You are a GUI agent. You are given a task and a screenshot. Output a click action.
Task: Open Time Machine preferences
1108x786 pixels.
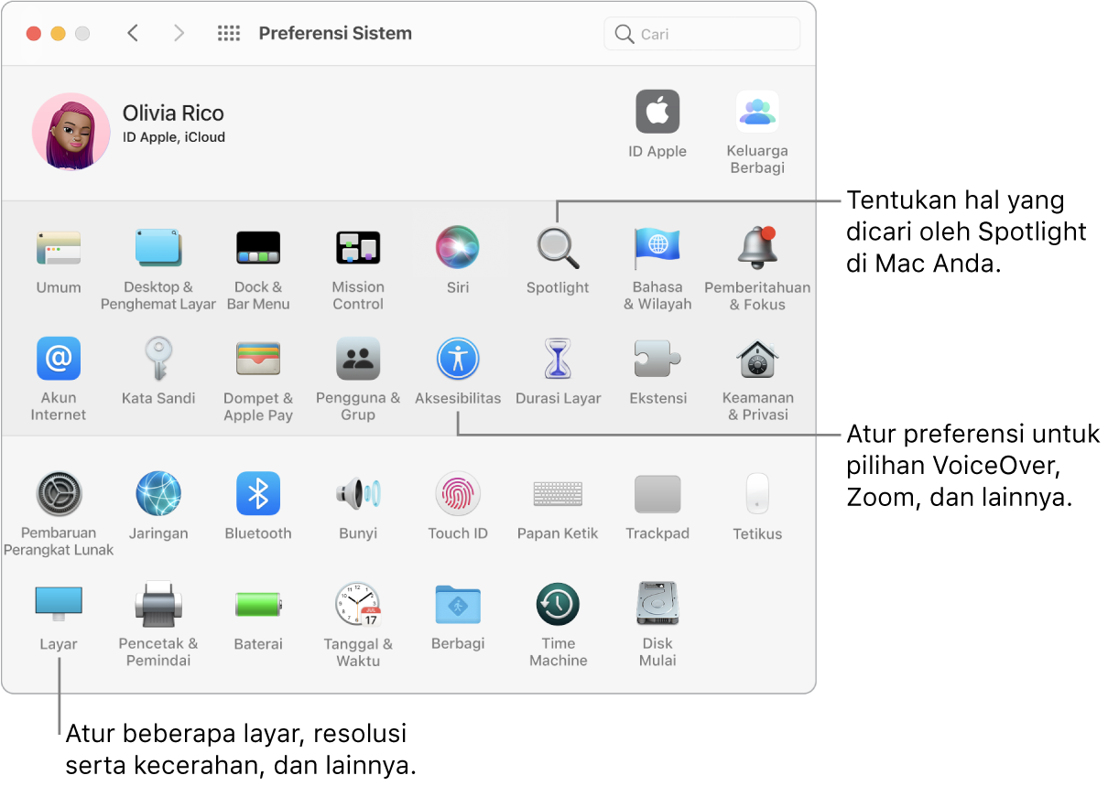point(558,604)
